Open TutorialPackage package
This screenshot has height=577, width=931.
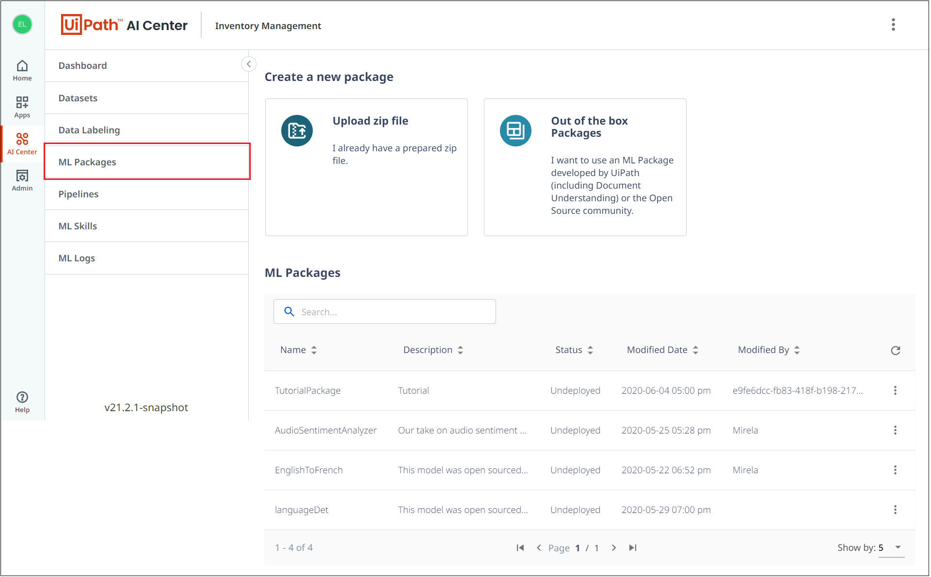(x=307, y=391)
